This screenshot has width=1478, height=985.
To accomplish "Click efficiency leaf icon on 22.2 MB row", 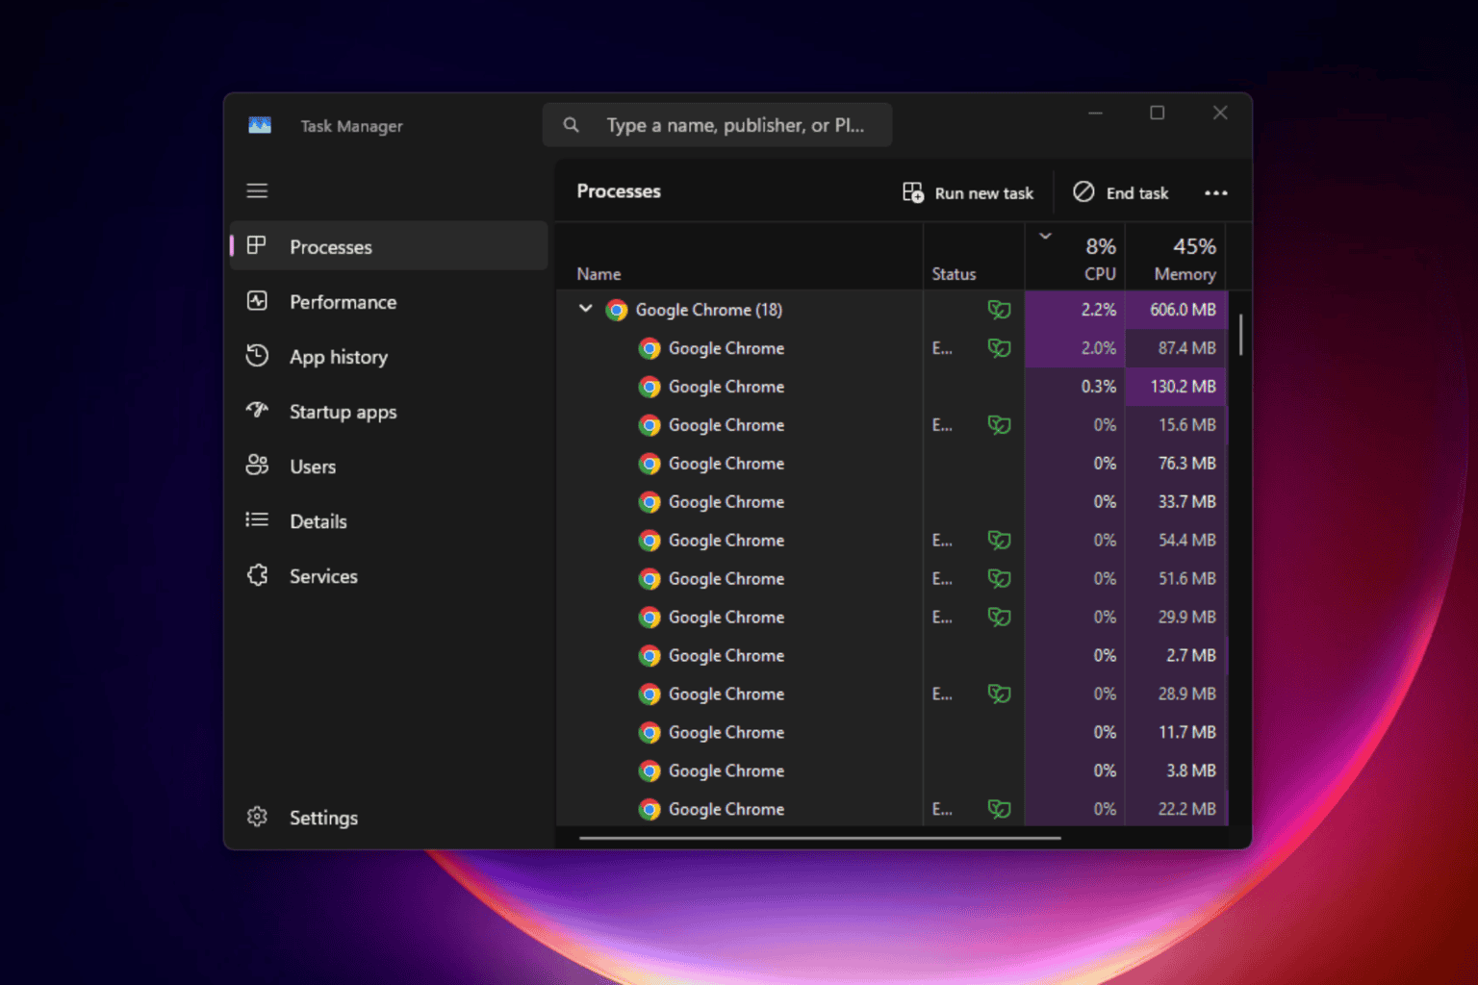I will pyautogui.click(x=999, y=810).
